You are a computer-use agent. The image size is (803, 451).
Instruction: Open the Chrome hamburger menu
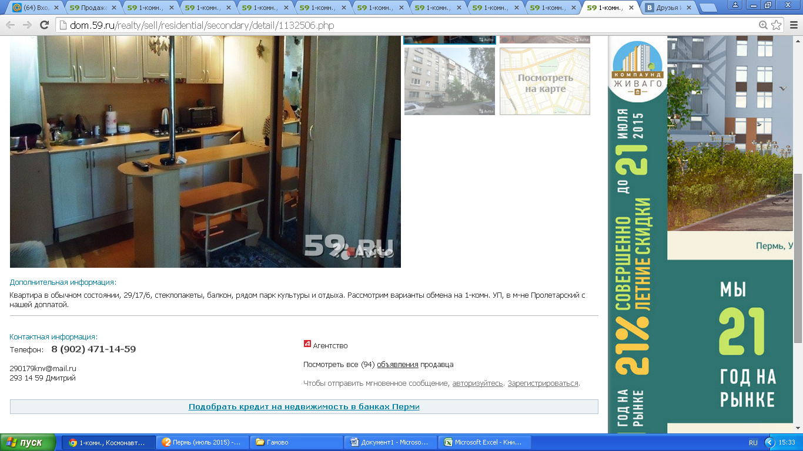point(794,25)
